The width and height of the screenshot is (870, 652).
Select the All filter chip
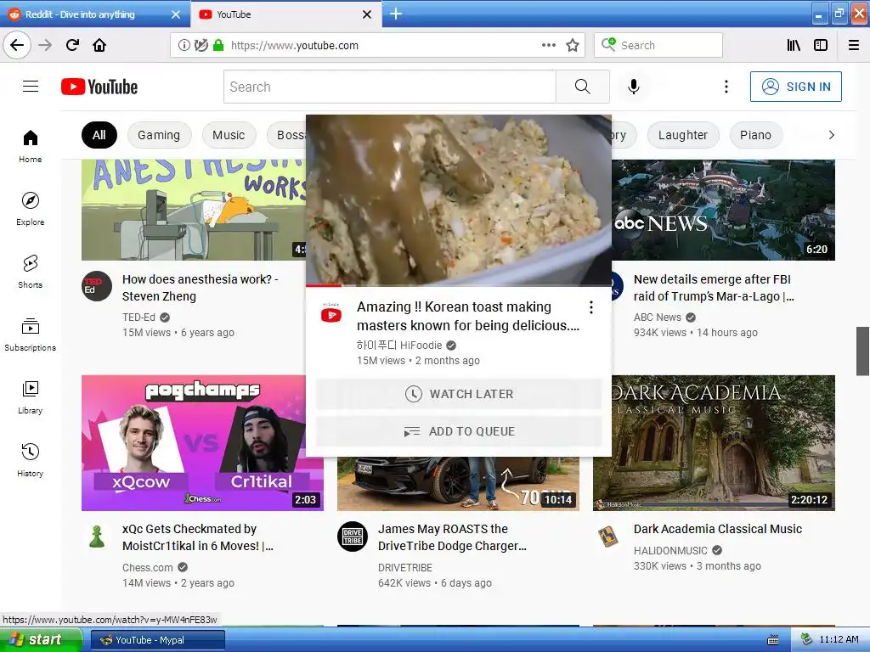99,135
